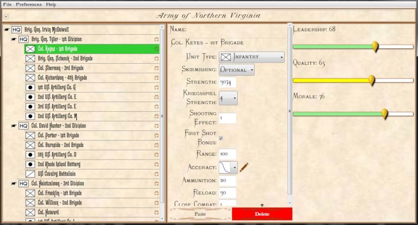Click the infantry symbol beside Brig. Gen. Schenck

(30, 58)
